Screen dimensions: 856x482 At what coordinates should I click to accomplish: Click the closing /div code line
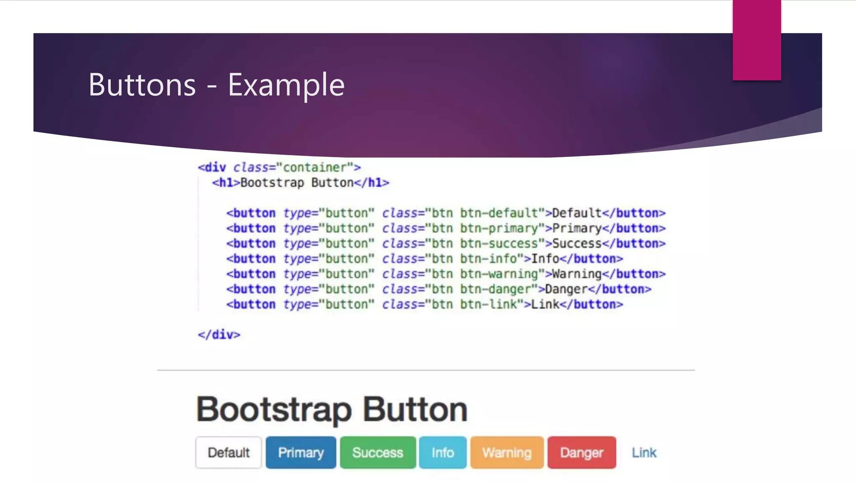coord(219,335)
